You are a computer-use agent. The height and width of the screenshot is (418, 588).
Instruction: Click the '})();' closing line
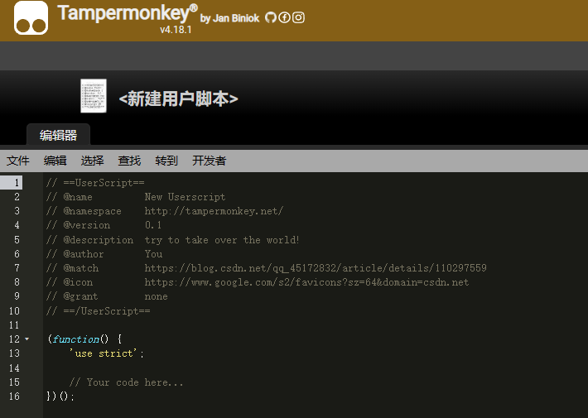coord(60,396)
